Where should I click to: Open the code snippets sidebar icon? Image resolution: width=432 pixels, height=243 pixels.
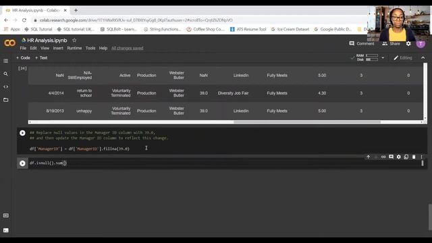pyautogui.click(x=6, y=87)
